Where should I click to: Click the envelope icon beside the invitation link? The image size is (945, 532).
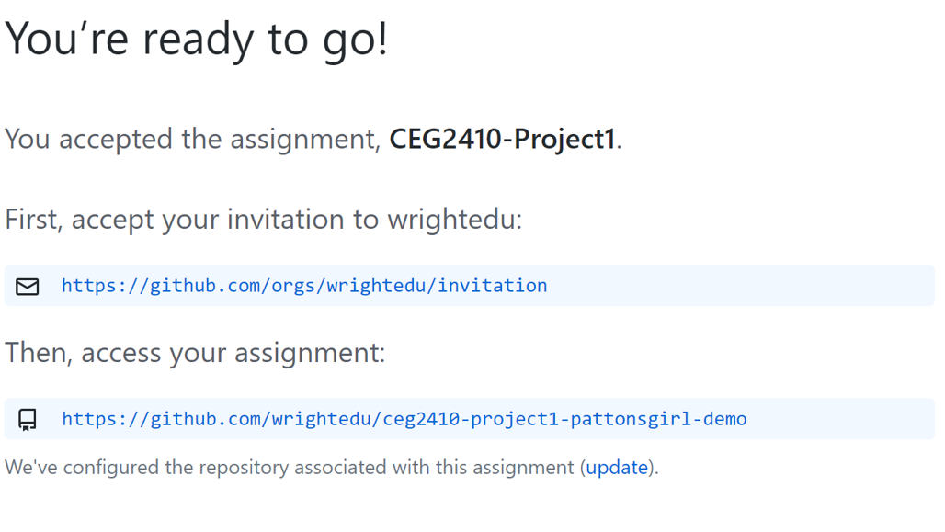(28, 287)
